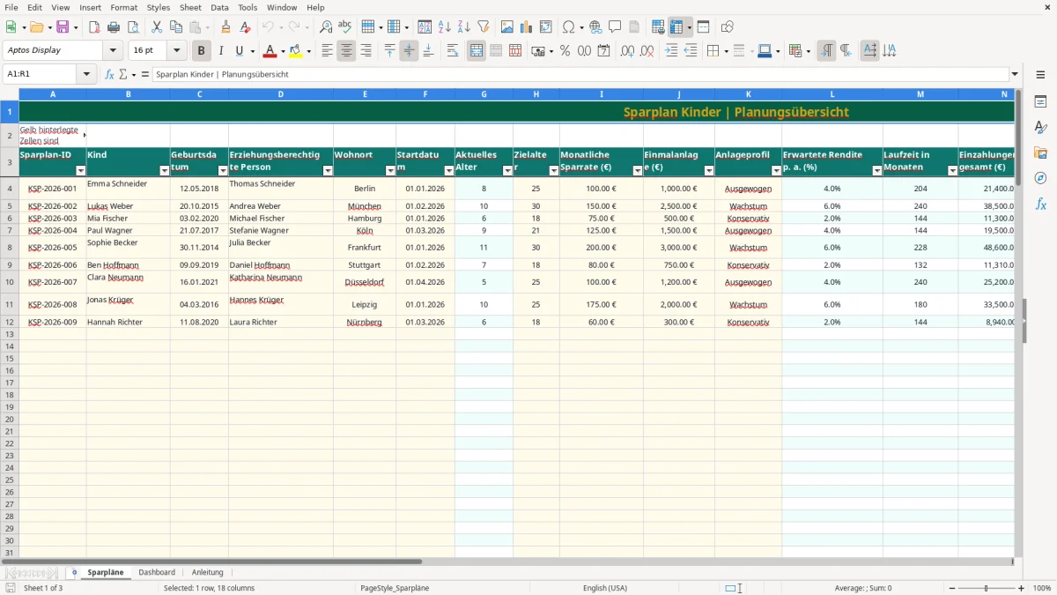
Task: Open Font Size dropdown
Action: point(177,50)
